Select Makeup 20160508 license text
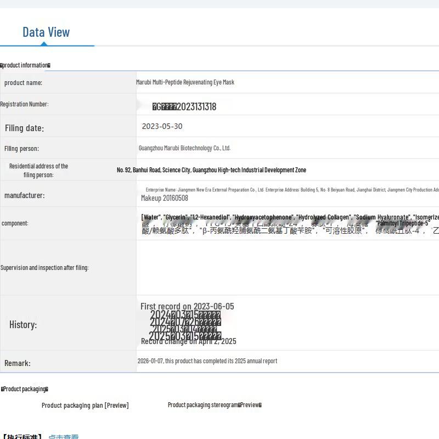This screenshot has height=439, width=439. pos(165,198)
